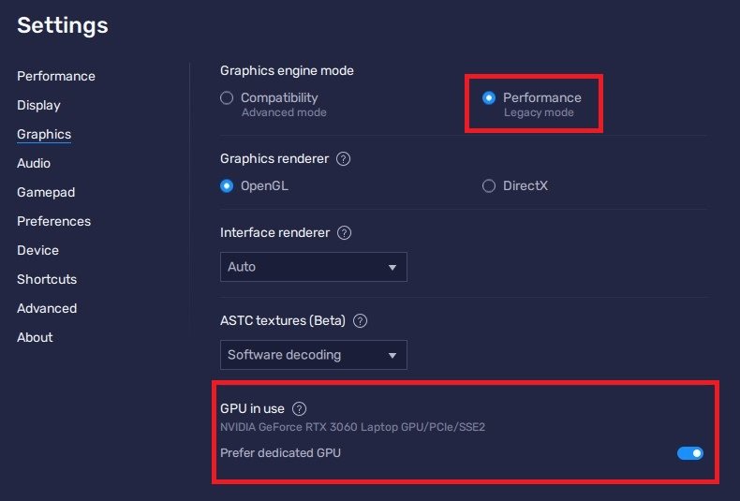Click the ASTC textures help icon
The image size is (740, 501).
pyautogui.click(x=360, y=320)
